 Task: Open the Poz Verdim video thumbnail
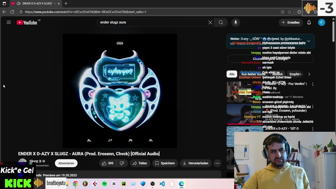coord(245,92)
